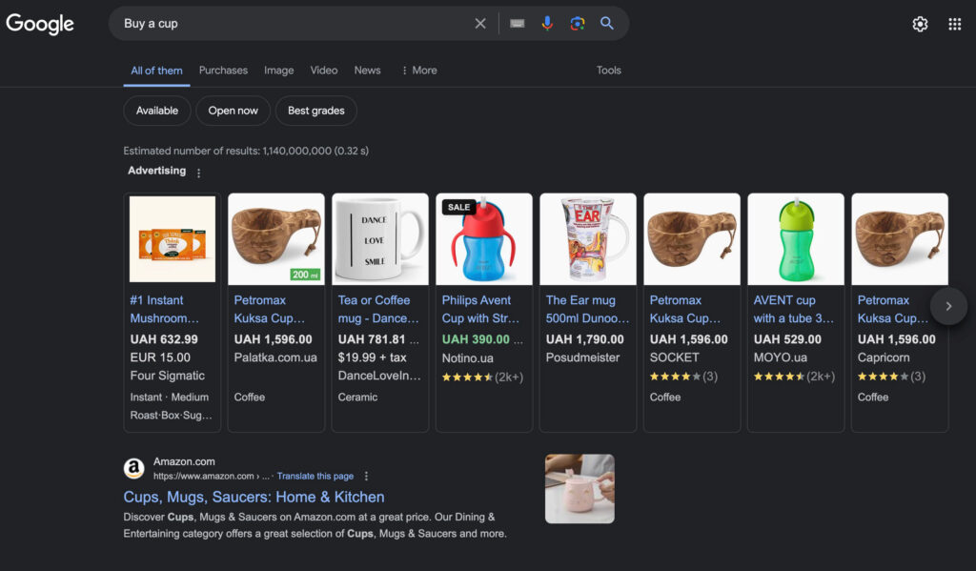Apply the "Open now" filter chip

[x=233, y=111]
